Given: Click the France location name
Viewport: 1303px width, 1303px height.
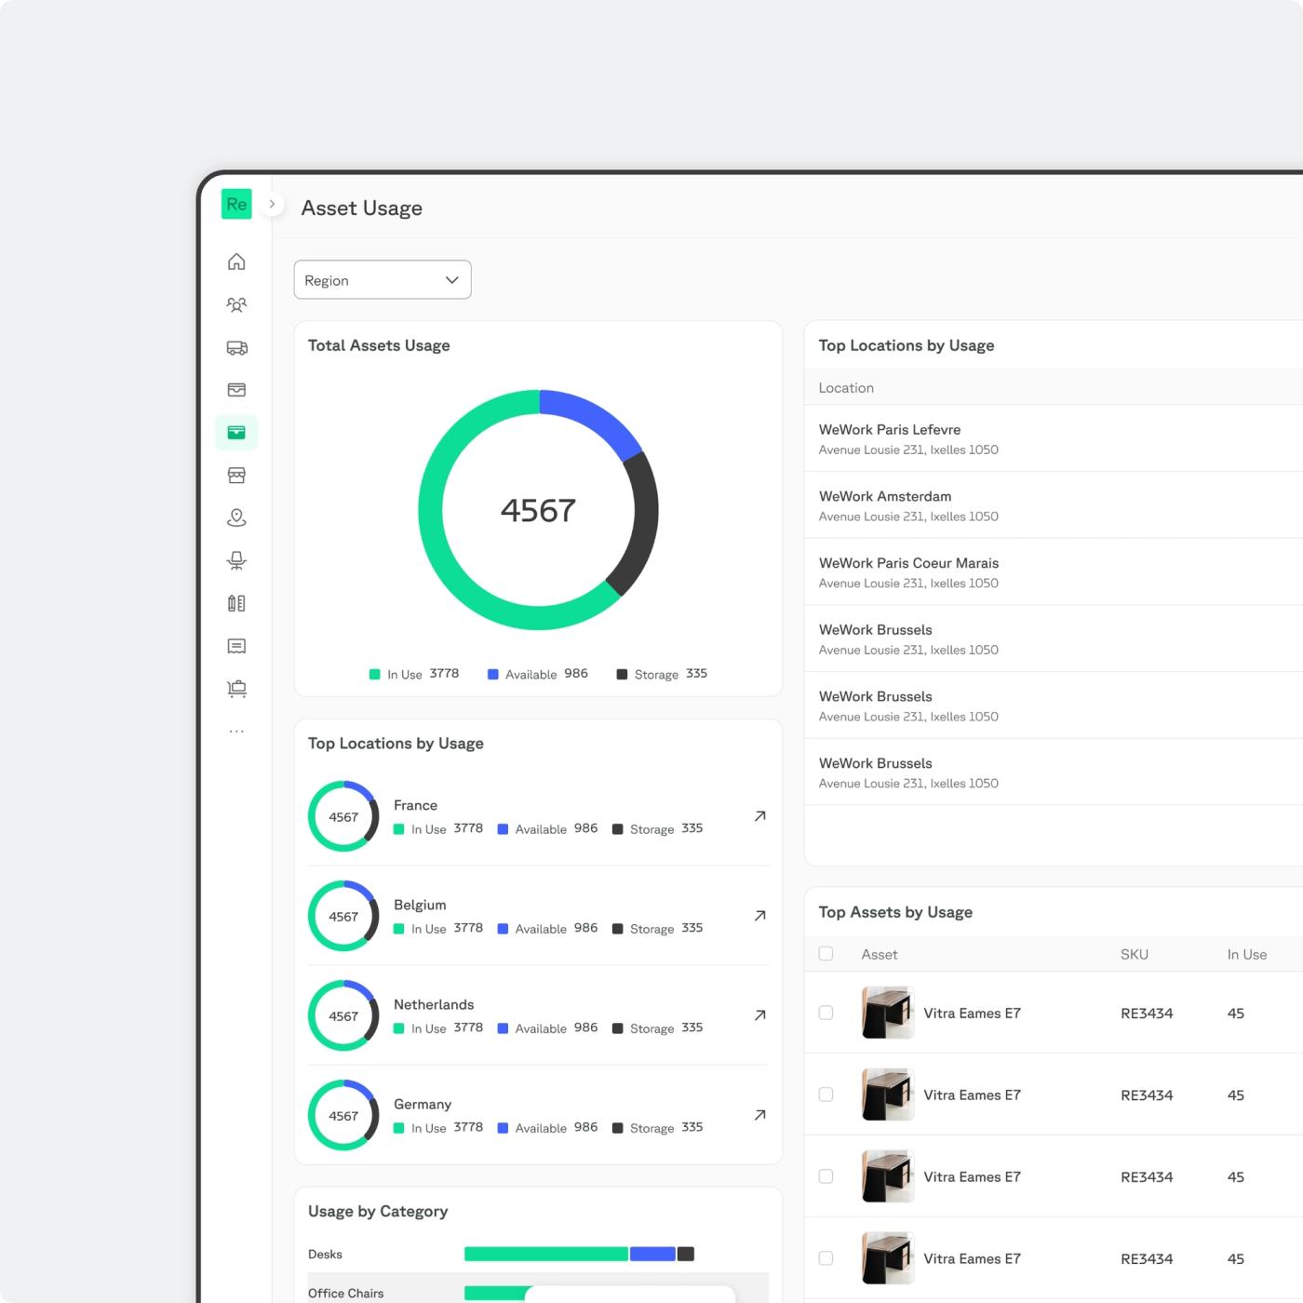Looking at the screenshot, I should tap(415, 805).
